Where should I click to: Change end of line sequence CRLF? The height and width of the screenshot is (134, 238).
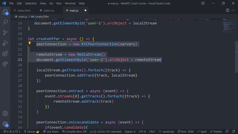[152, 131]
